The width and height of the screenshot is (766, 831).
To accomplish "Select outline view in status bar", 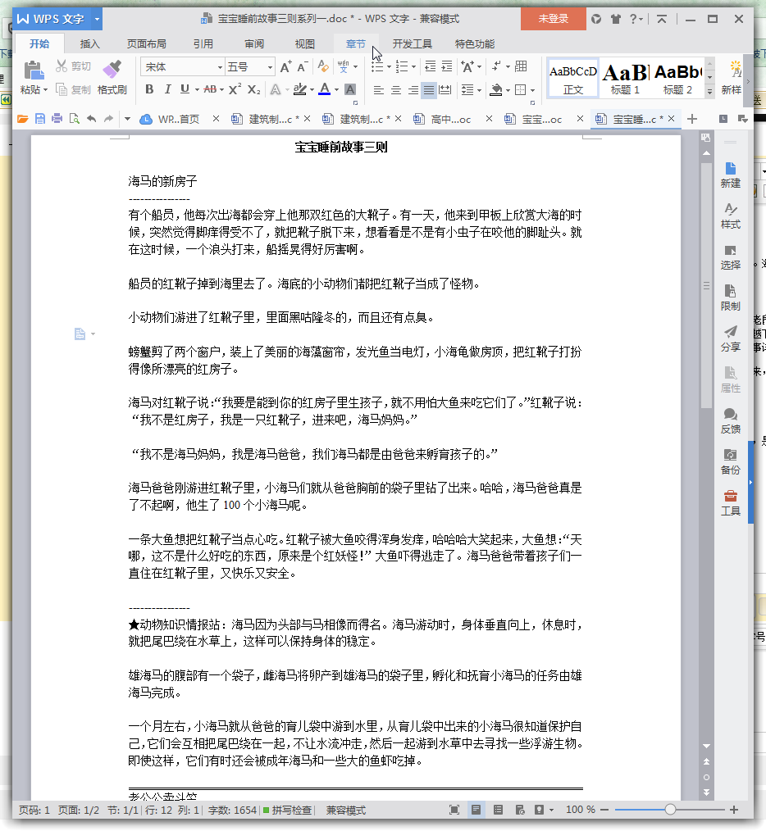I will (498, 809).
